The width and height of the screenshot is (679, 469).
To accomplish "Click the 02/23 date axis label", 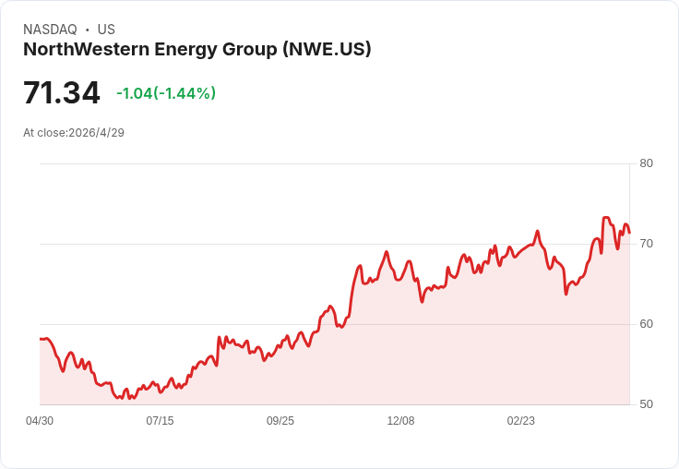I will [521, 420].
